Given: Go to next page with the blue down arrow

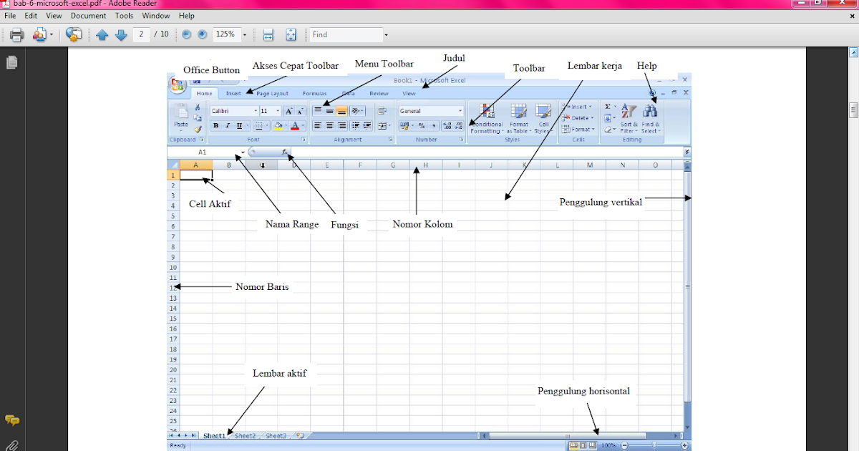Looking at the screenshot, I should pyautogui.click(x=121, y=34).
